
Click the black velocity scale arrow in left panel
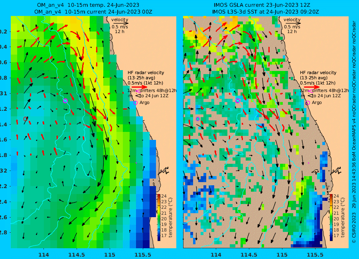pos(120,23)
